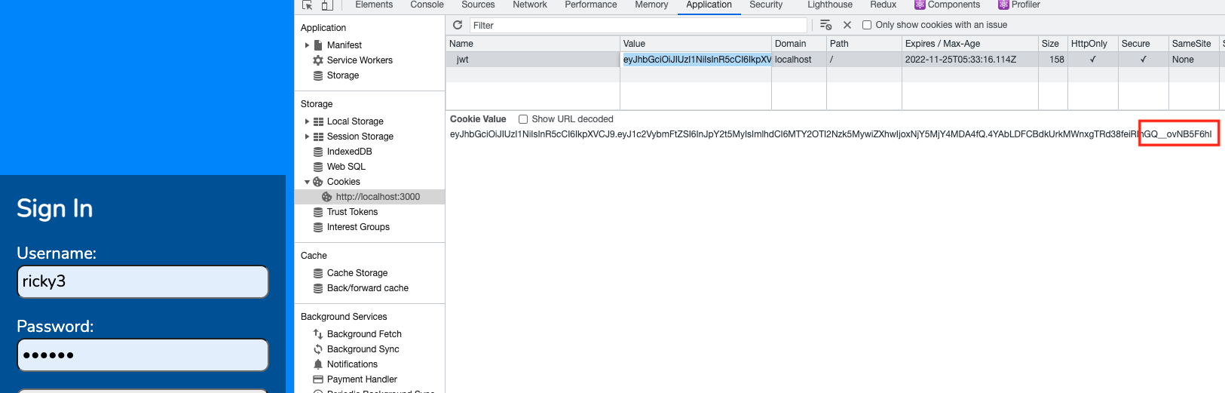This screenshot has height=393, width=1225.
Task: Select the Manifest file item
Action: click(x=344, y=45)
